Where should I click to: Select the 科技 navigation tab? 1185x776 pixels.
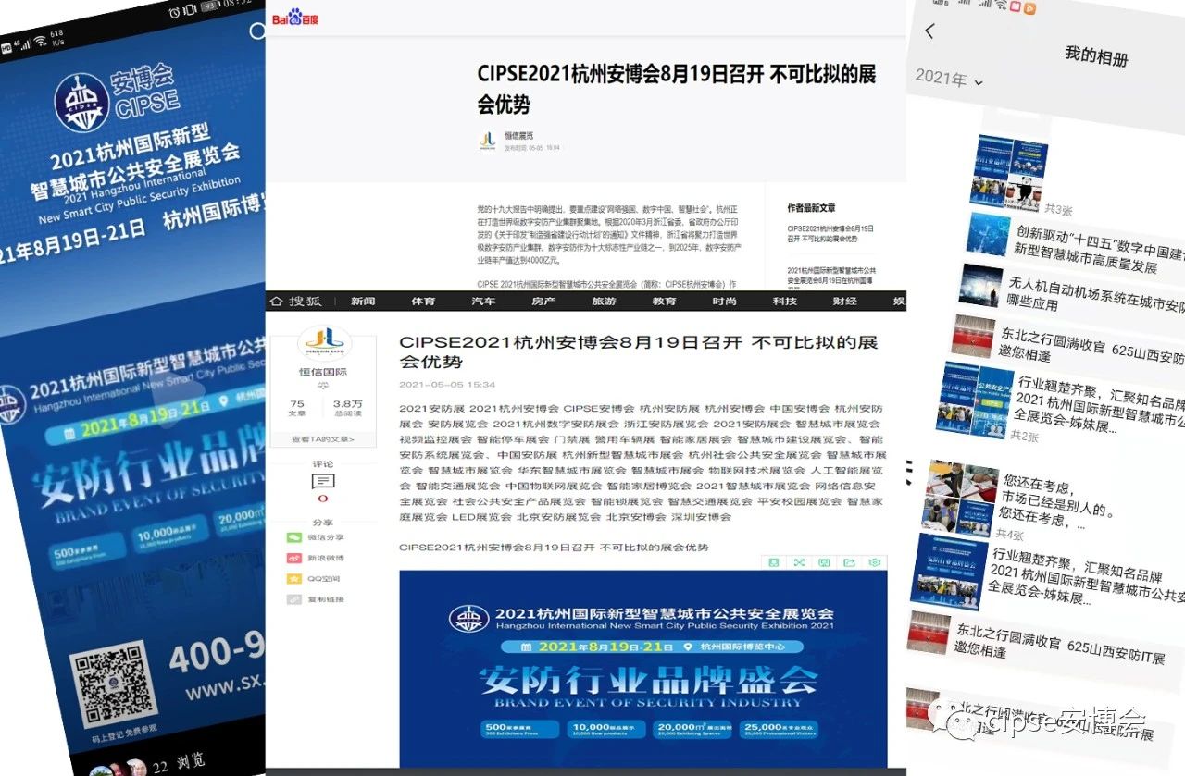point(784,302)
